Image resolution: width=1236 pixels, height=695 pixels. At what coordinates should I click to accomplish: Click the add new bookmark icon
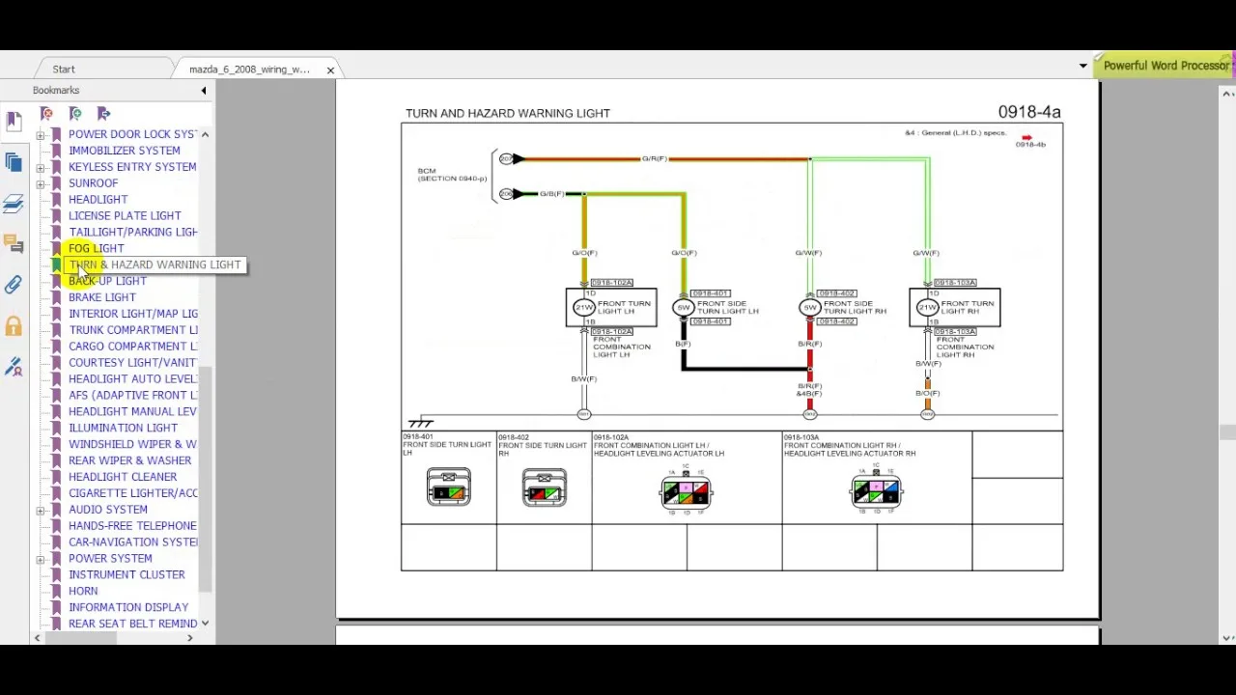(75, 114)
